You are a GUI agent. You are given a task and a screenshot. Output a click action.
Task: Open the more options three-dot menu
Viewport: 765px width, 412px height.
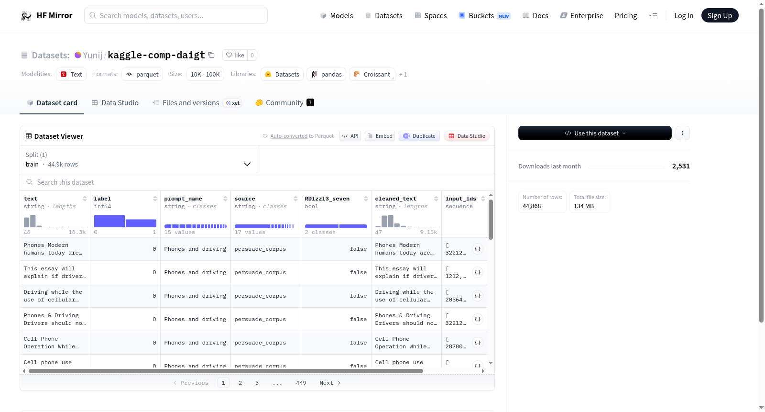(683, 133)
